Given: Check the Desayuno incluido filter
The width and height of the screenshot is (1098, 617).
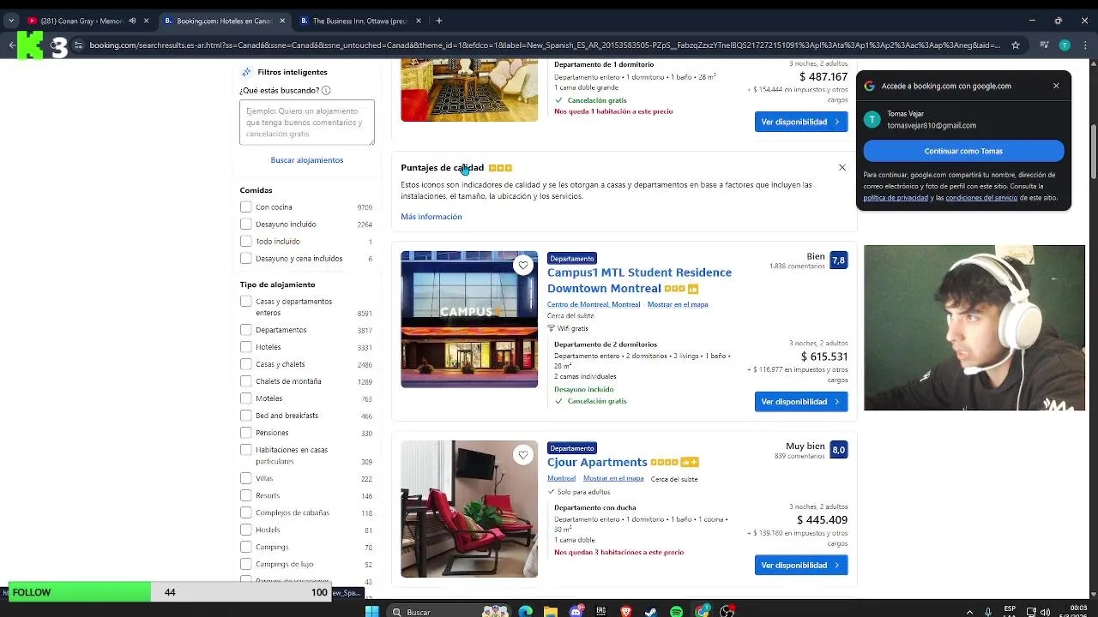Looking at the screenshot, I should point(246,224).
